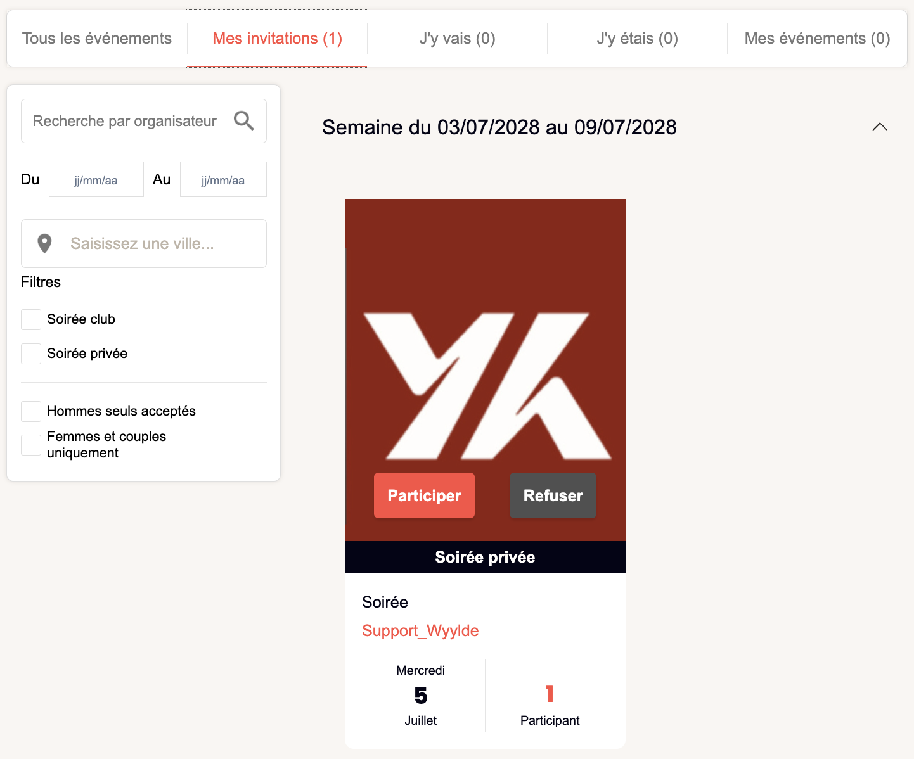Click the Au end date field

coord(223,180)
